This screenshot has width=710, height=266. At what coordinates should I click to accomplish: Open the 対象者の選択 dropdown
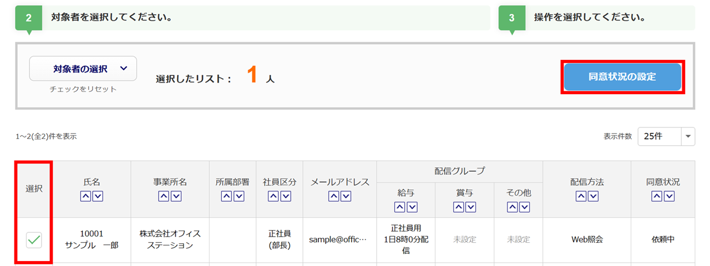[x=83, y=69]
